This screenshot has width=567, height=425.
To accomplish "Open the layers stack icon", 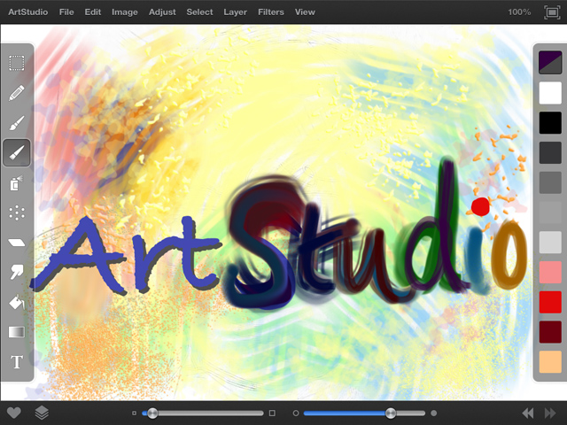I will pos(42,413).
